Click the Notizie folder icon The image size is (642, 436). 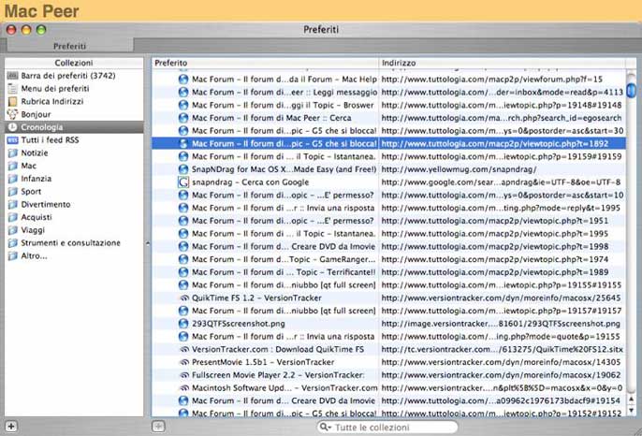tap(13, 153)
